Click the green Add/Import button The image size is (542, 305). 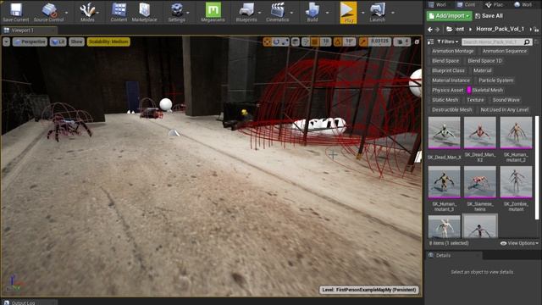pyautogui.click(x=449, y=16)
